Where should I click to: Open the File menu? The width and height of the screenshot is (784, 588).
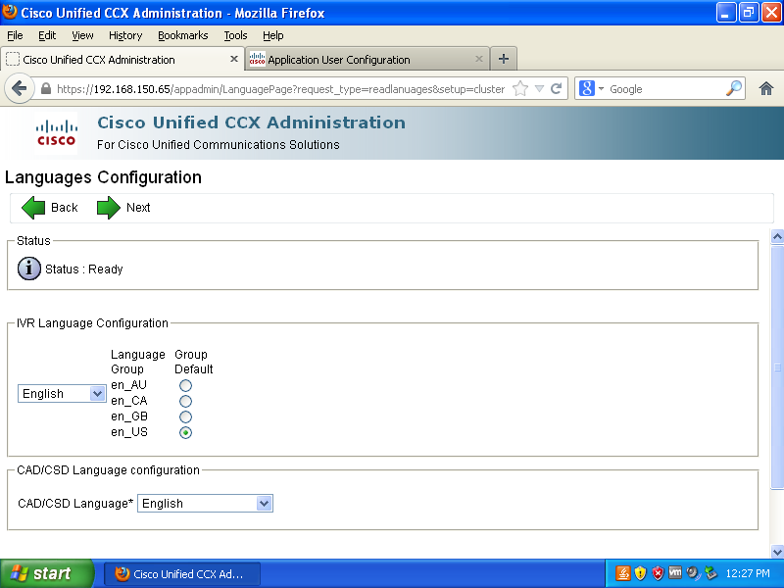pos(15,35)
